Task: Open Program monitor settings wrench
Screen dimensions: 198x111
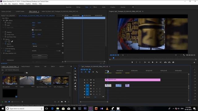Action: (x=184, y=55)
